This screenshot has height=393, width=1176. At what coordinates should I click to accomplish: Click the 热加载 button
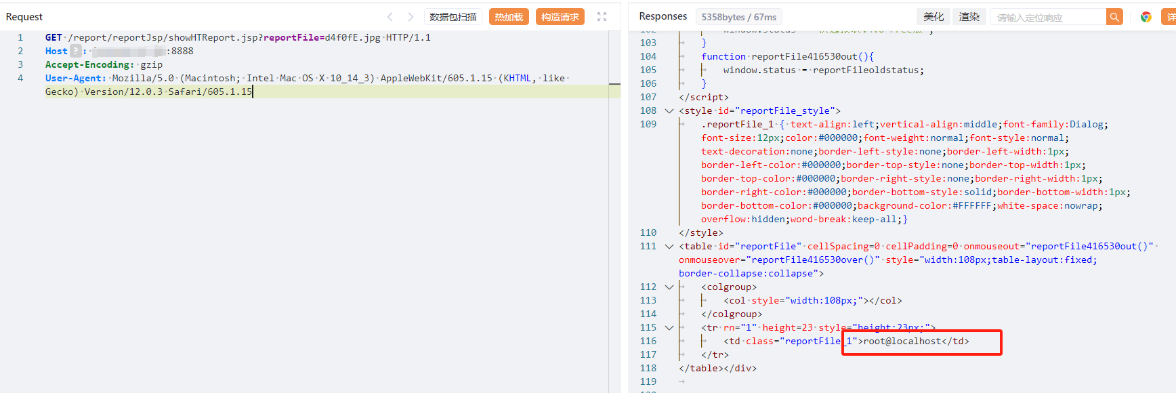tap(509, 17)
